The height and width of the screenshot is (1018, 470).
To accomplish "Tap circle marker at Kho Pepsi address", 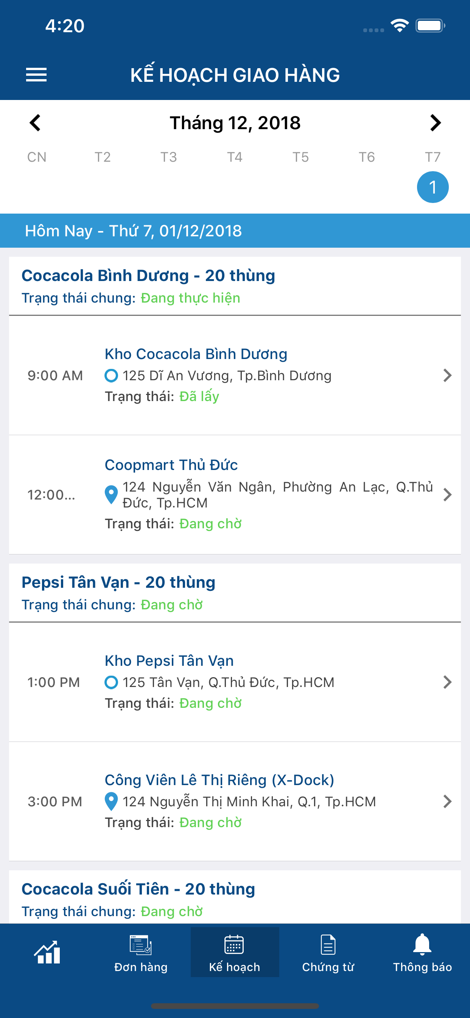I will [x=111, y=682].
